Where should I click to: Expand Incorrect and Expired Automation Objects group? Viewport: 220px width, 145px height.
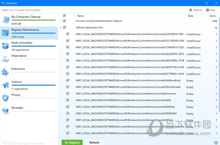[x=60, y=21]
